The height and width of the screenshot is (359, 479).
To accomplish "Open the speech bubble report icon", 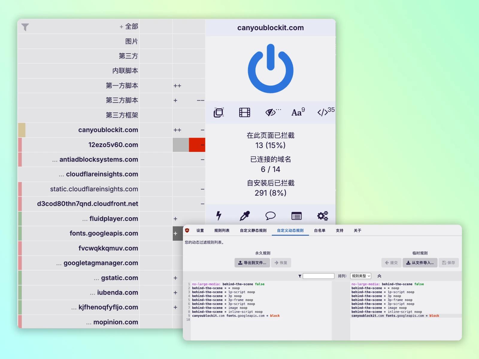I will pos(270,215).
